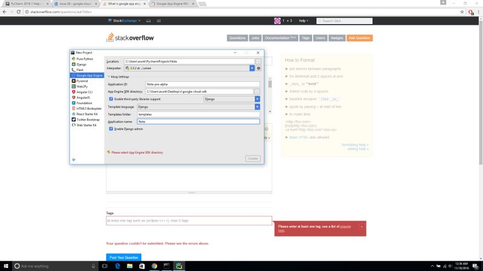This screenshot has height=271, width=483.
Task: Click Ask Question button
Action: point(359,38)
